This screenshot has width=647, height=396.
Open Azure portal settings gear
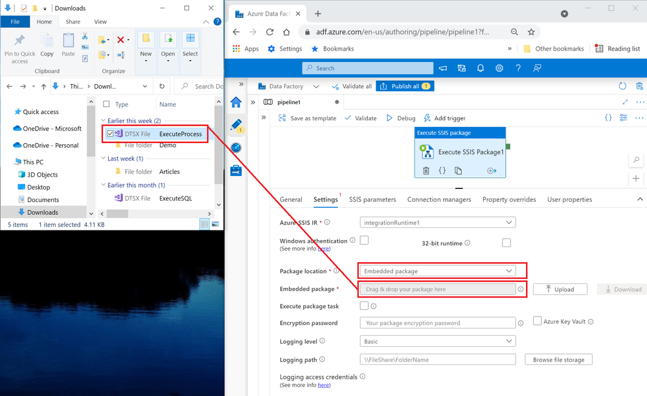(x=499, y=68)
